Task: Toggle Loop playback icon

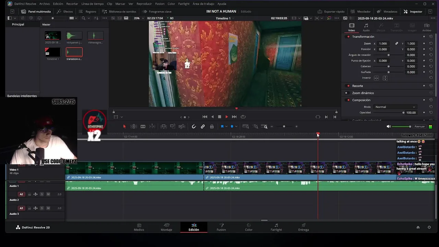Action: coord(243,117)
